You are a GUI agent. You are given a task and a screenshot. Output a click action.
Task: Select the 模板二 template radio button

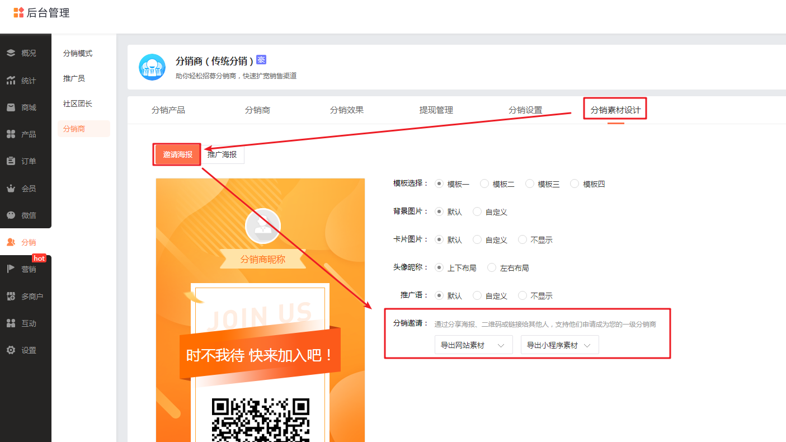coord(484,184)
